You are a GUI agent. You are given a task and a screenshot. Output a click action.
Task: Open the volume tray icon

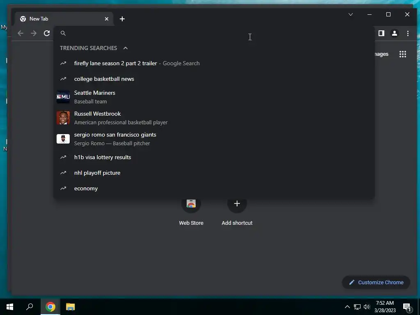(367, 307)
